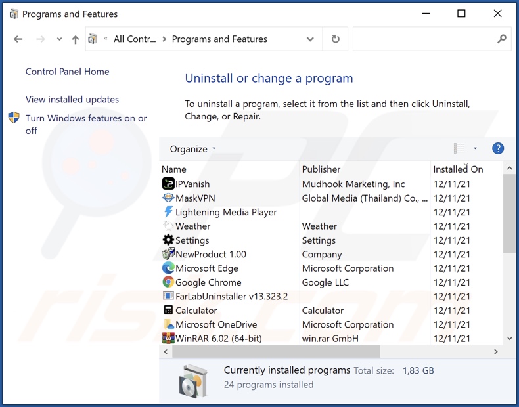Open Turn Windows features on or off
The width and height of the screenshot is (519, 407).
pos(86,124)
